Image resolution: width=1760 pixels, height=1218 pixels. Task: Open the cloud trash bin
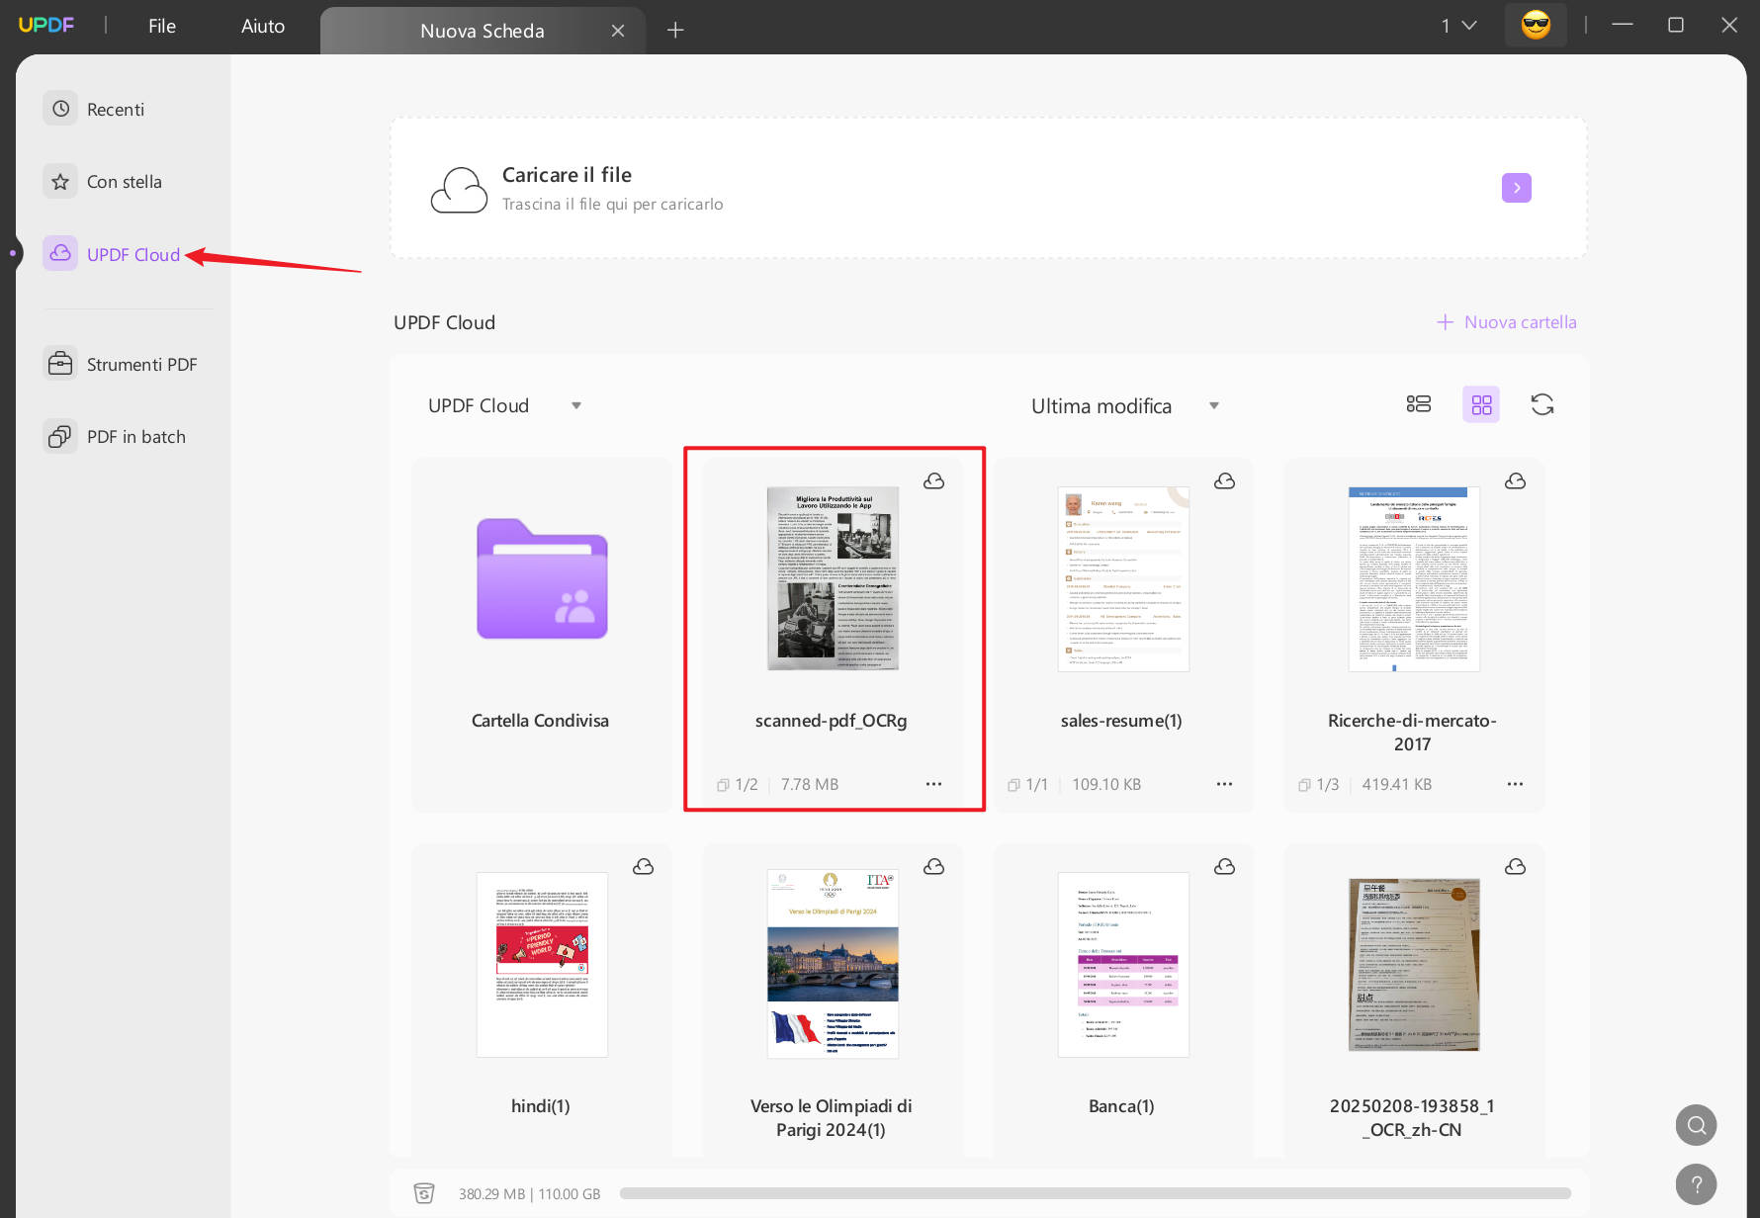(x=424, y=1193)
